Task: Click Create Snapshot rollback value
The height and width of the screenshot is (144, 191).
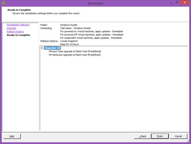Action: click(x=69, y=41)
